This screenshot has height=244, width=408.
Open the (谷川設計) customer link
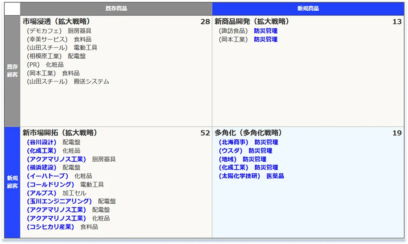(x=42, y=142)
